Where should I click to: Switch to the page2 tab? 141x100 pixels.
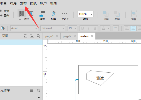tap(67, 36)
